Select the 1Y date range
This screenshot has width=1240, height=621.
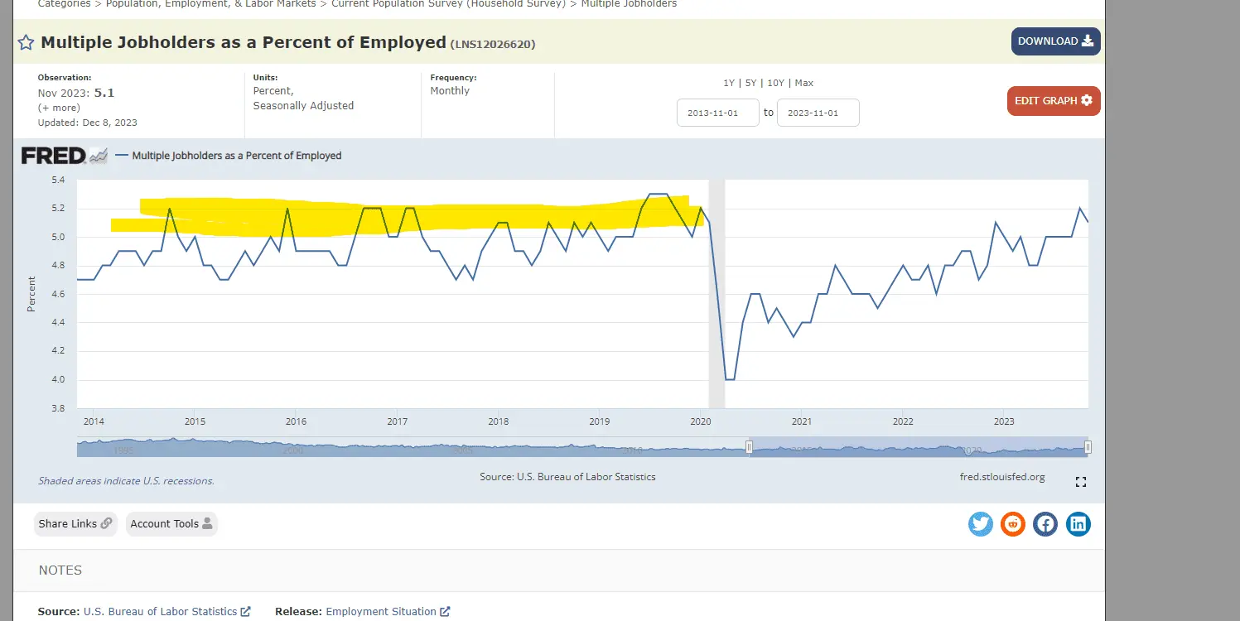pos(729,83)
